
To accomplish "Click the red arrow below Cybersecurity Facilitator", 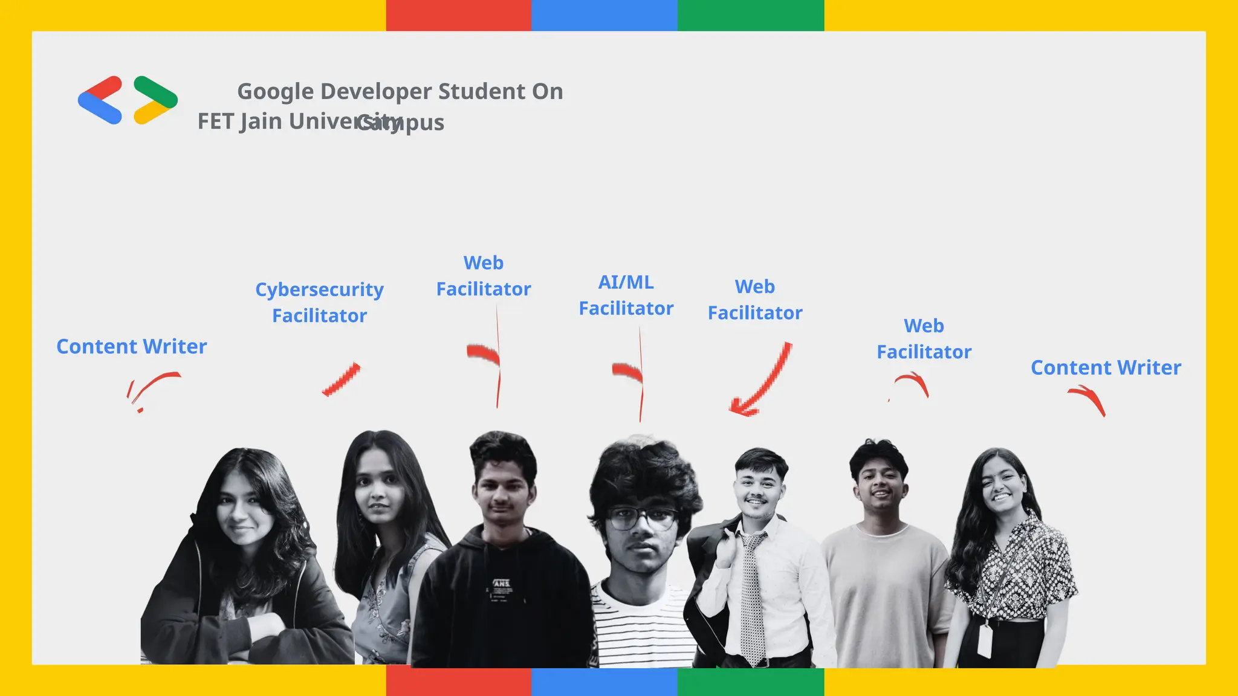I will [342, 379].
